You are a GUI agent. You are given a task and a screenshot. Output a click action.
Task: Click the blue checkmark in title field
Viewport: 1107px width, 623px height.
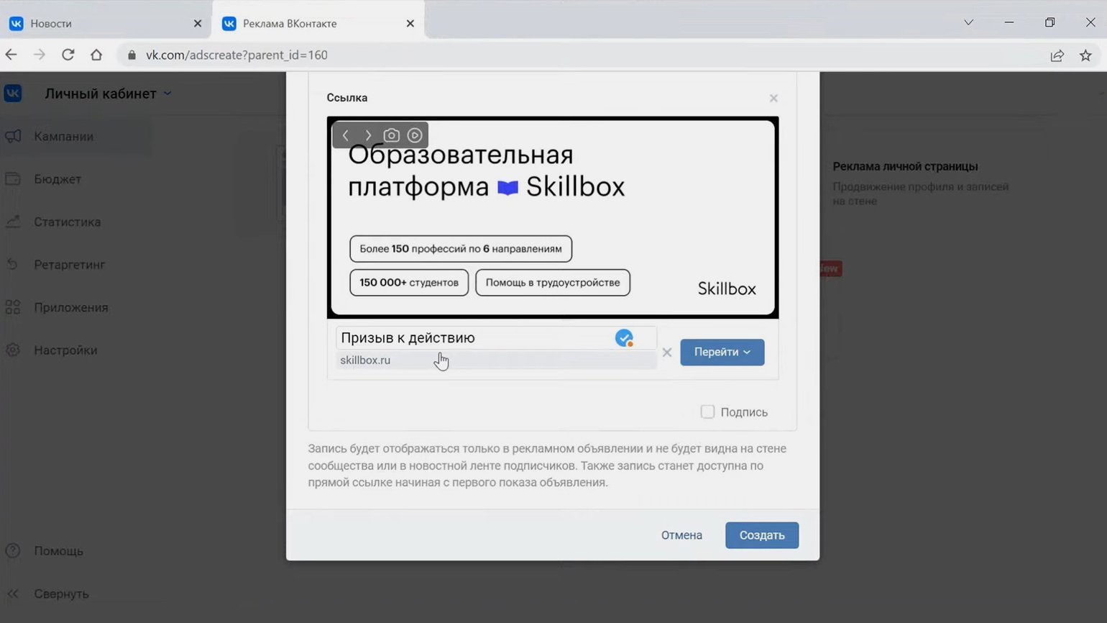coord(624,338)
